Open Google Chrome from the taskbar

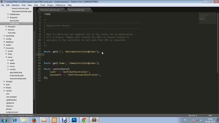coord(84,120)
